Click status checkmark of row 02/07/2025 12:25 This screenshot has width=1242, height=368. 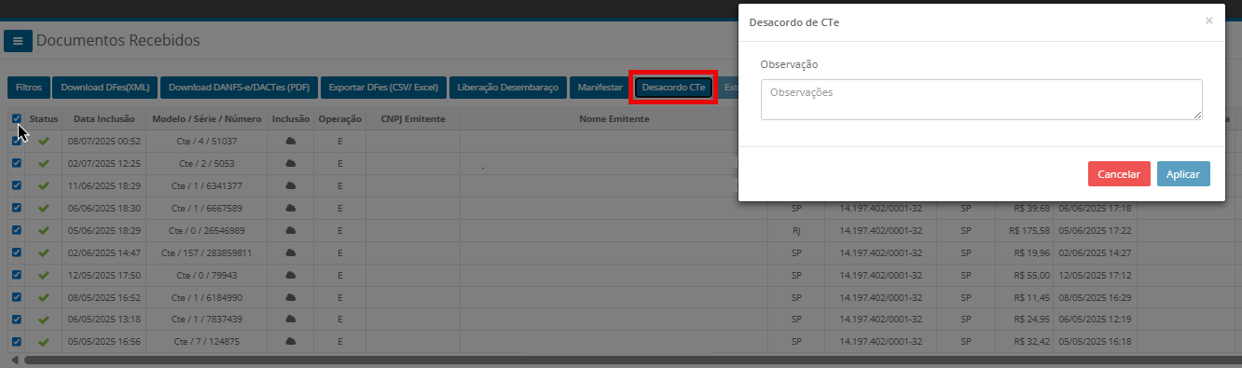point(43,164)
